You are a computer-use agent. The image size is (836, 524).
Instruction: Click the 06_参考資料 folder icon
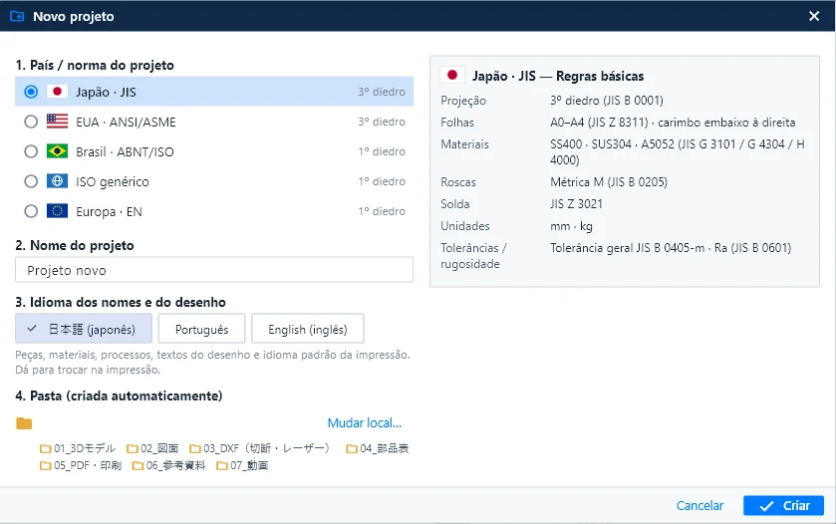click(x=138, y=466)
